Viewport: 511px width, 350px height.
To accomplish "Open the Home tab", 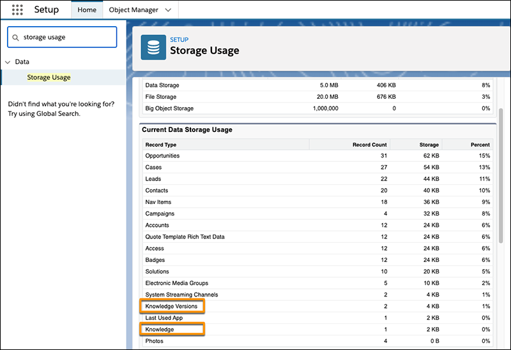I will (x=87, y=10).
